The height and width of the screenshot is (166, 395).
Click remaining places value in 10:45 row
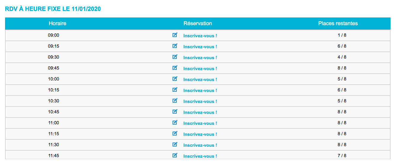tap(342, 112)
